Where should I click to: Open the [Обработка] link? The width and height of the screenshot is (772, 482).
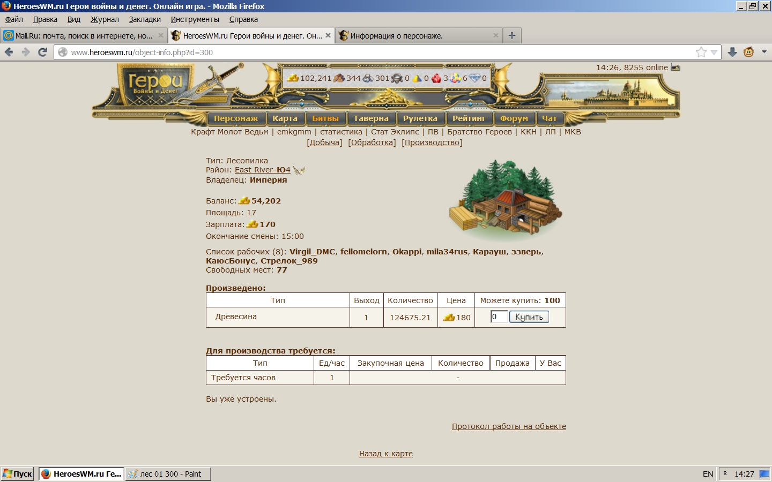click(372, 142)
